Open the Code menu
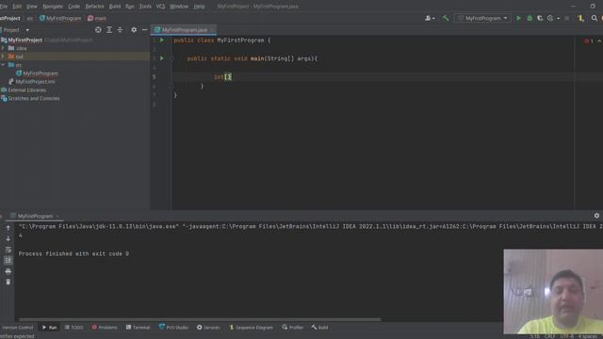The height and width of the screenshot is (339, 603). [x=73, y=7]
